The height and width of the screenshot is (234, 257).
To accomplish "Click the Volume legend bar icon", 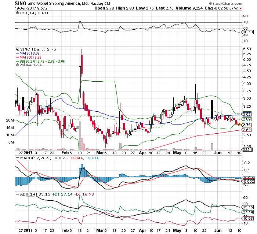I will (x=17, y=65).
